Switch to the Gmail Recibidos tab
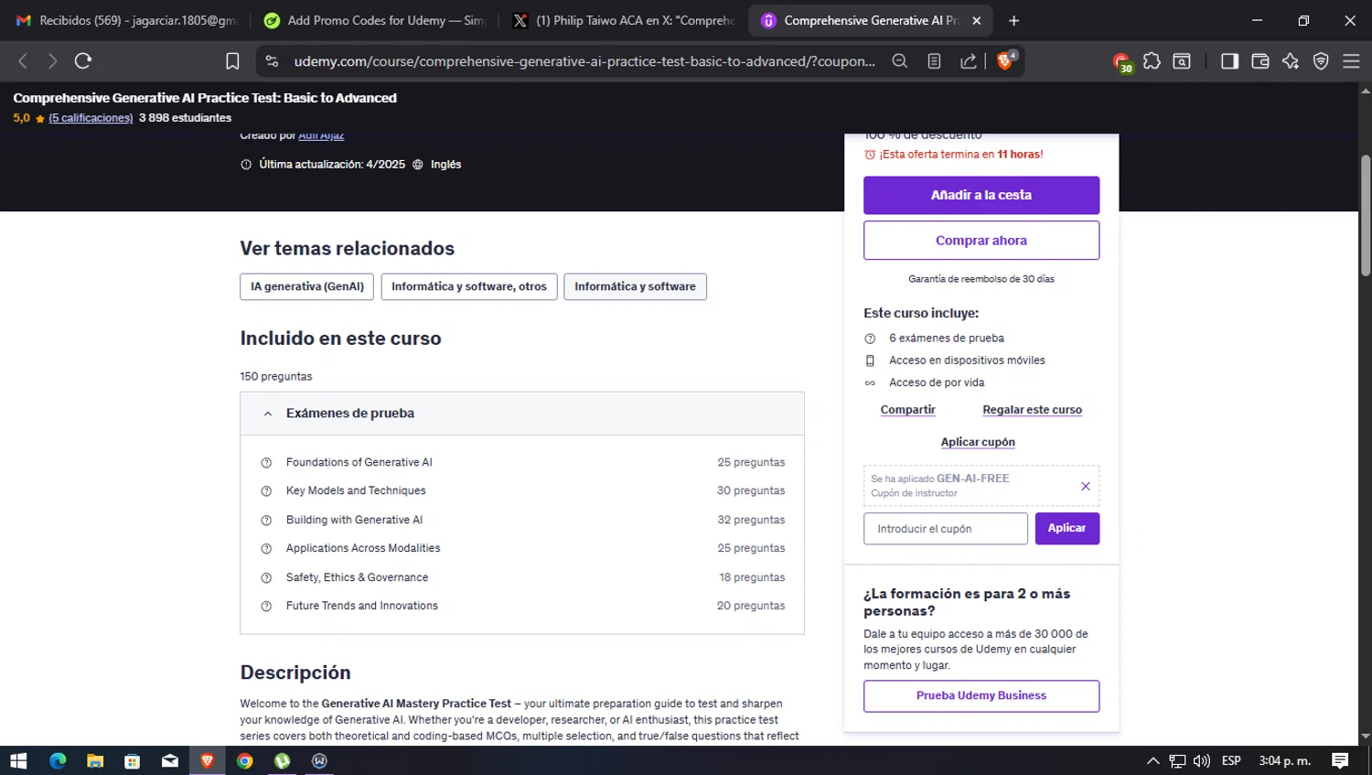Screen dimensions: 1372x775 tap(126, 20)
